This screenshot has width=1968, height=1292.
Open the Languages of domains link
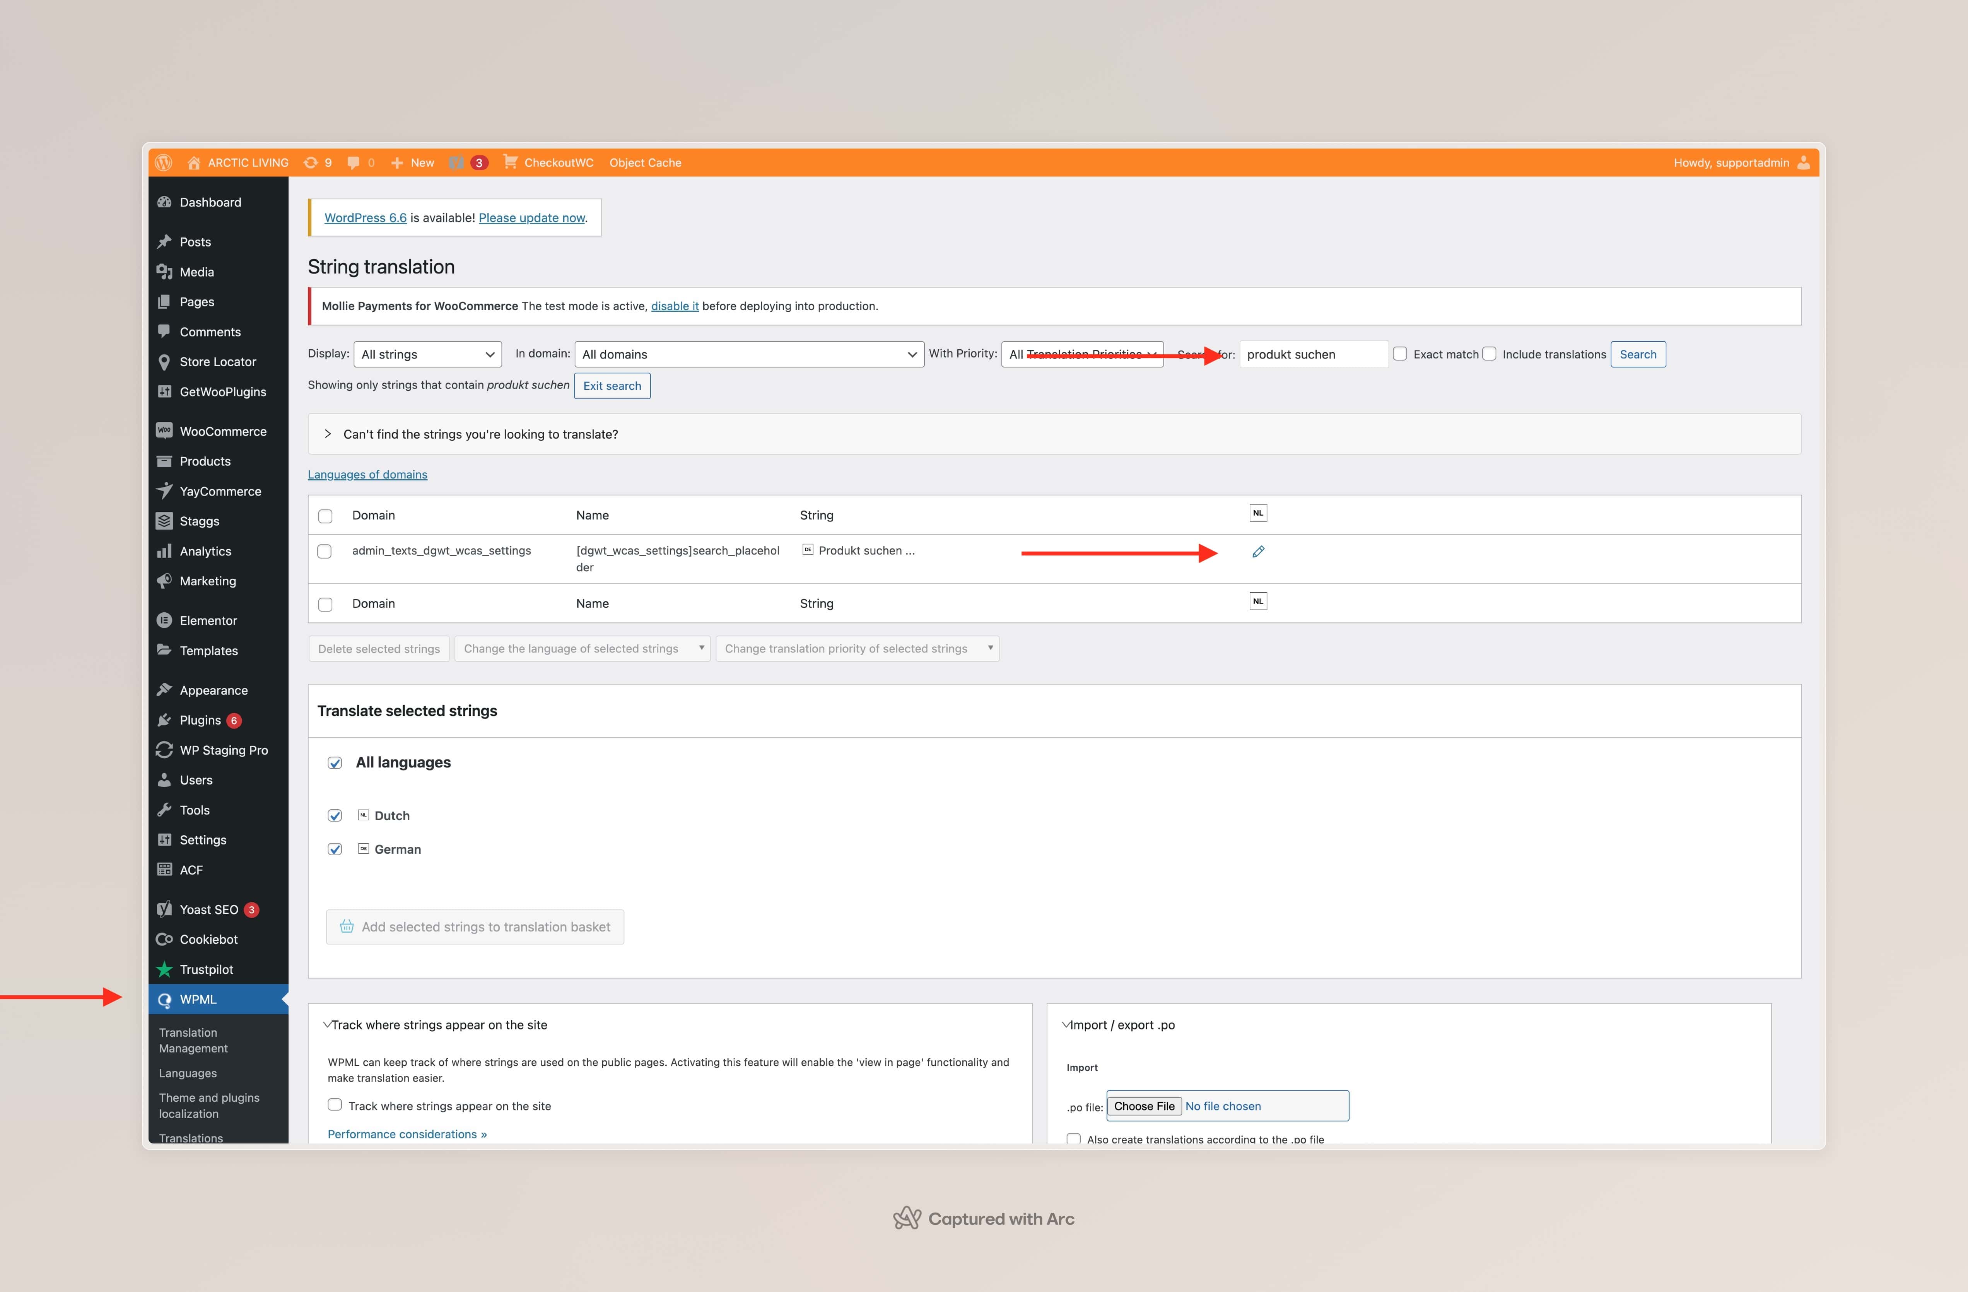point(367,475)
